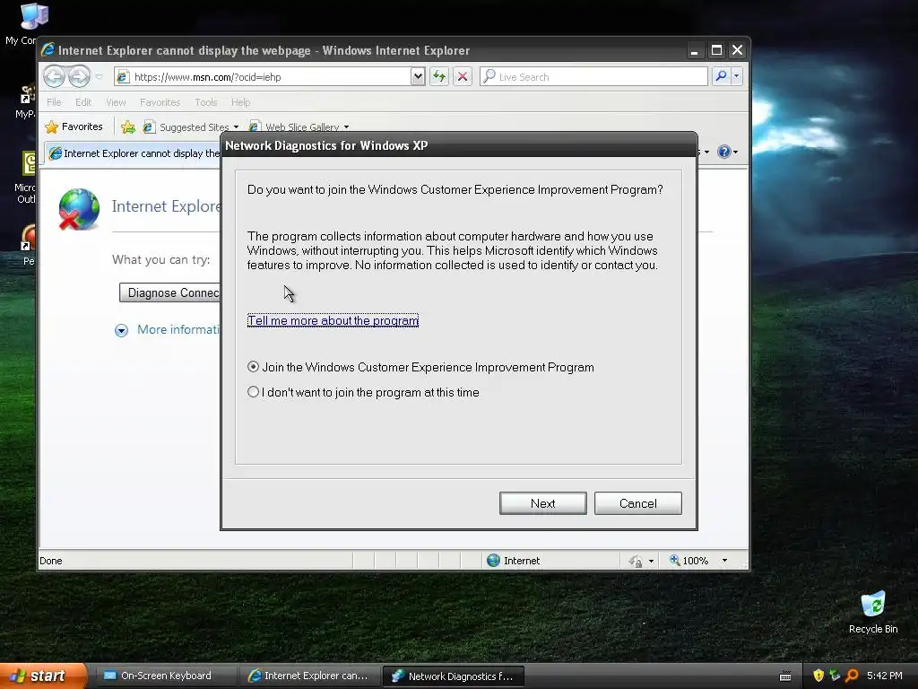Open the File menu in Internet Explorer
918x689 pixels.
pyautogui.click(x=54, y=102)
